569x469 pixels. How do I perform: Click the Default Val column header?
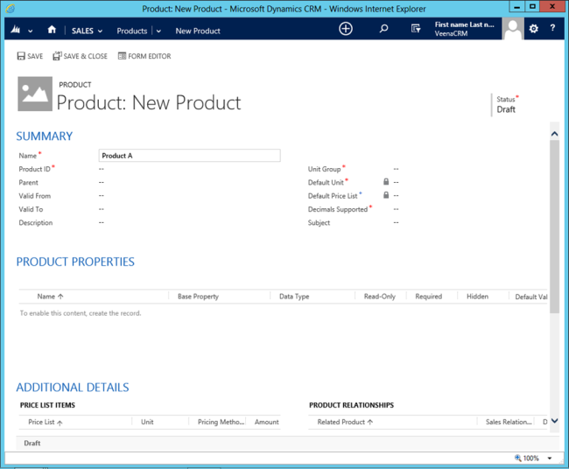(x=530, y=297)
